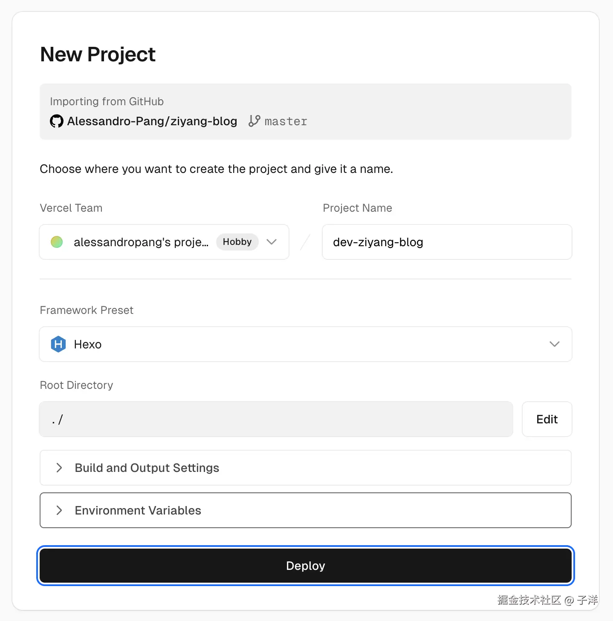Click Edit next to Root Directory
The image size is (613, 621).
[546, 419]
